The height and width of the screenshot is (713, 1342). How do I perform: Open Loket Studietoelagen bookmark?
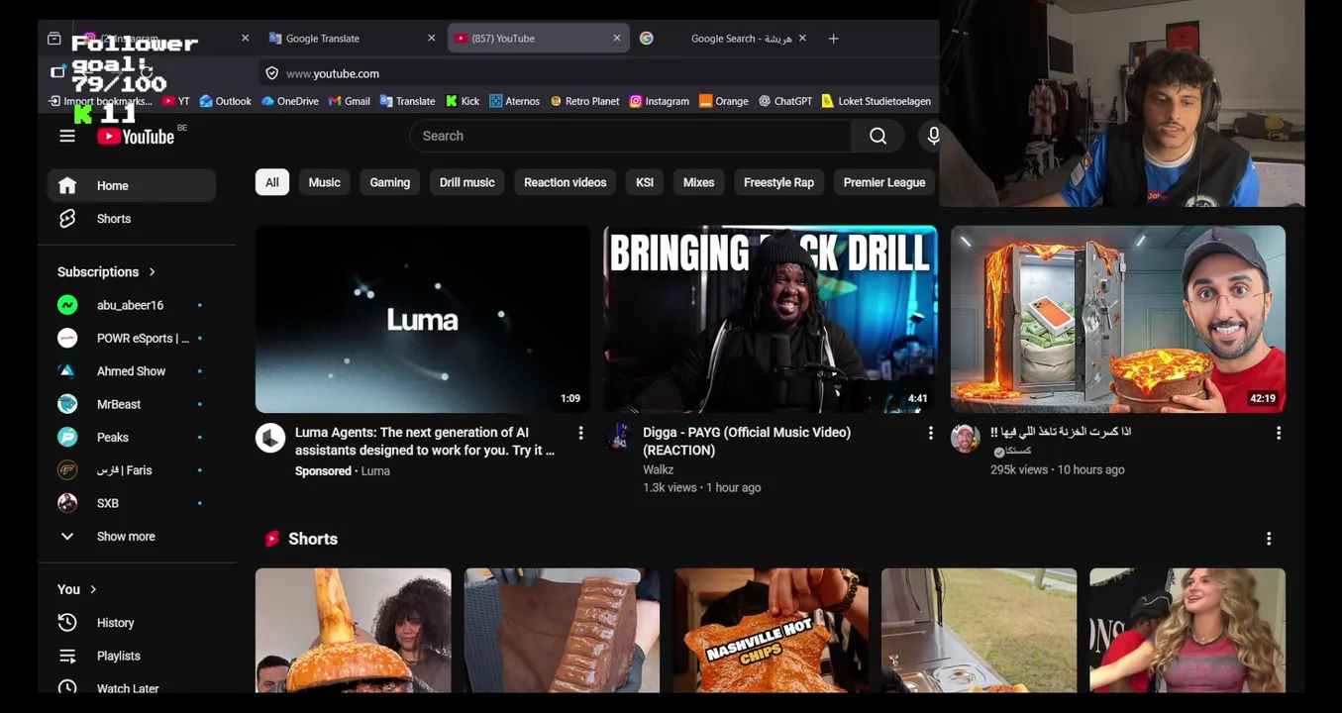coord(877,101)
